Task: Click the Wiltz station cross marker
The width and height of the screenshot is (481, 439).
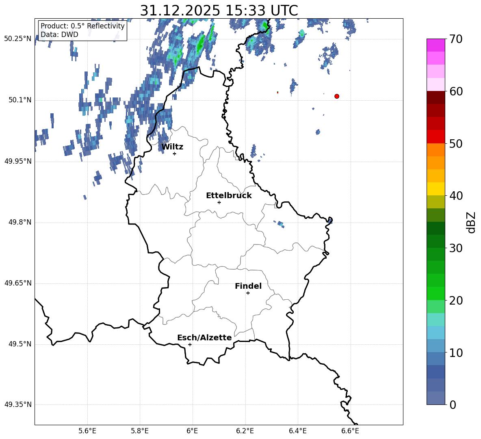Action: tap(174, 154)
